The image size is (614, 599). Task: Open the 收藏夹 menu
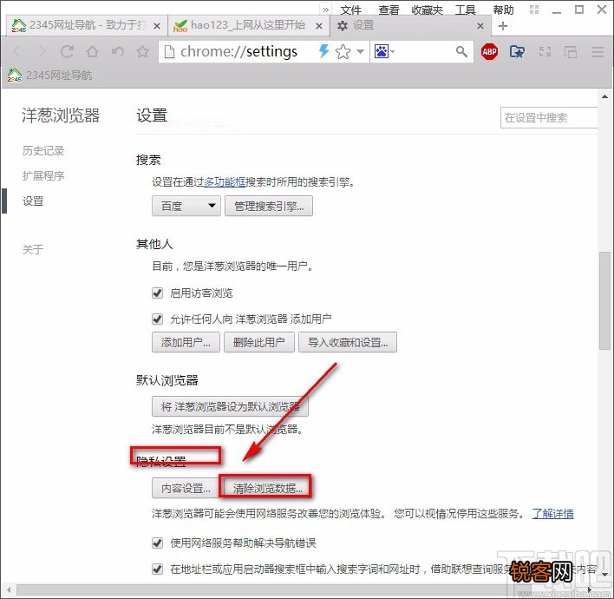427,10
